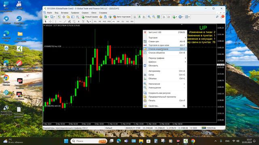
Task: Open the arrows objects dropdown
Action: click(89, 21)
